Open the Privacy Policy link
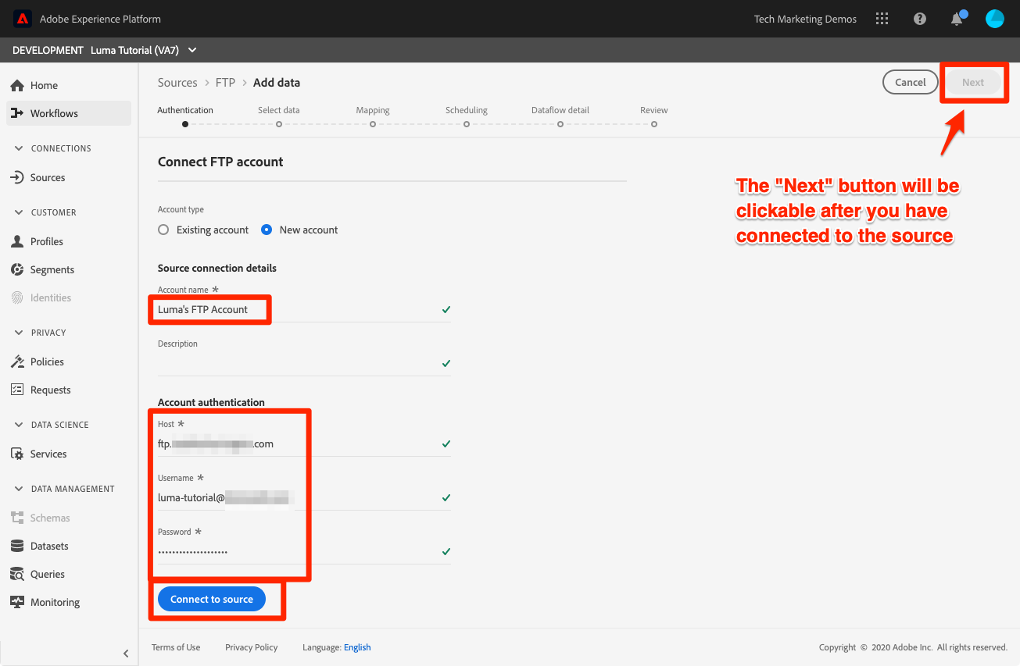This screenshot has width=1020, height=666. point(252,647)
